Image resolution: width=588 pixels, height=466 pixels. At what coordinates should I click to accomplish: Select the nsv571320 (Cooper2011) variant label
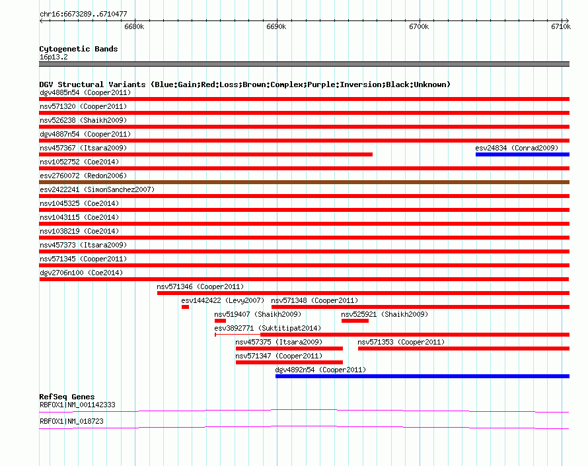(83, 106)
